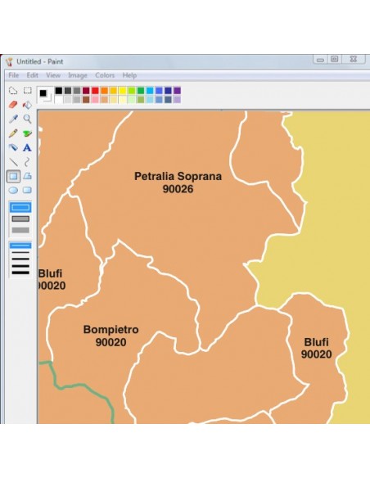370x478 pixels.
Task: Open the Help menu
Action: 129,75
